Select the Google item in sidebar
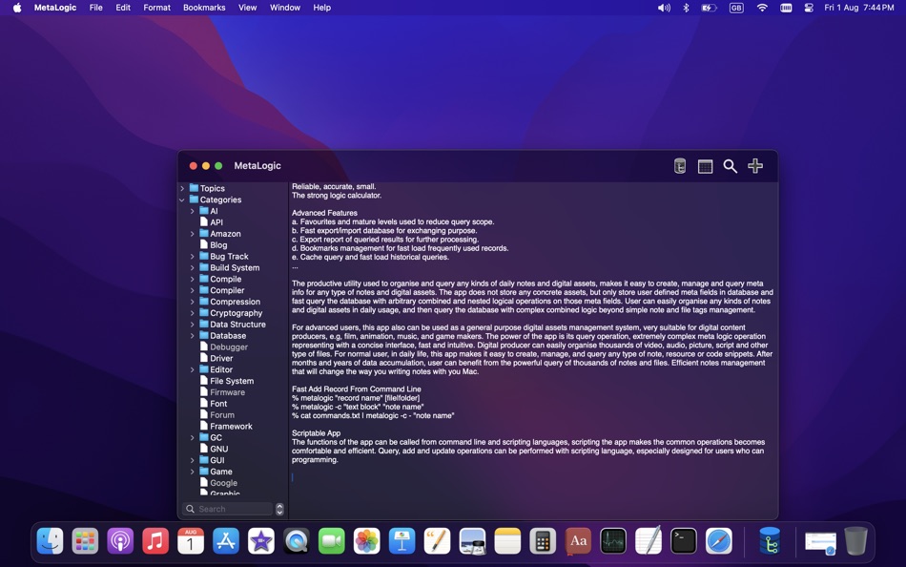This screenshot has width=906, height=567. pyautogui.click(x=218, y=483)
